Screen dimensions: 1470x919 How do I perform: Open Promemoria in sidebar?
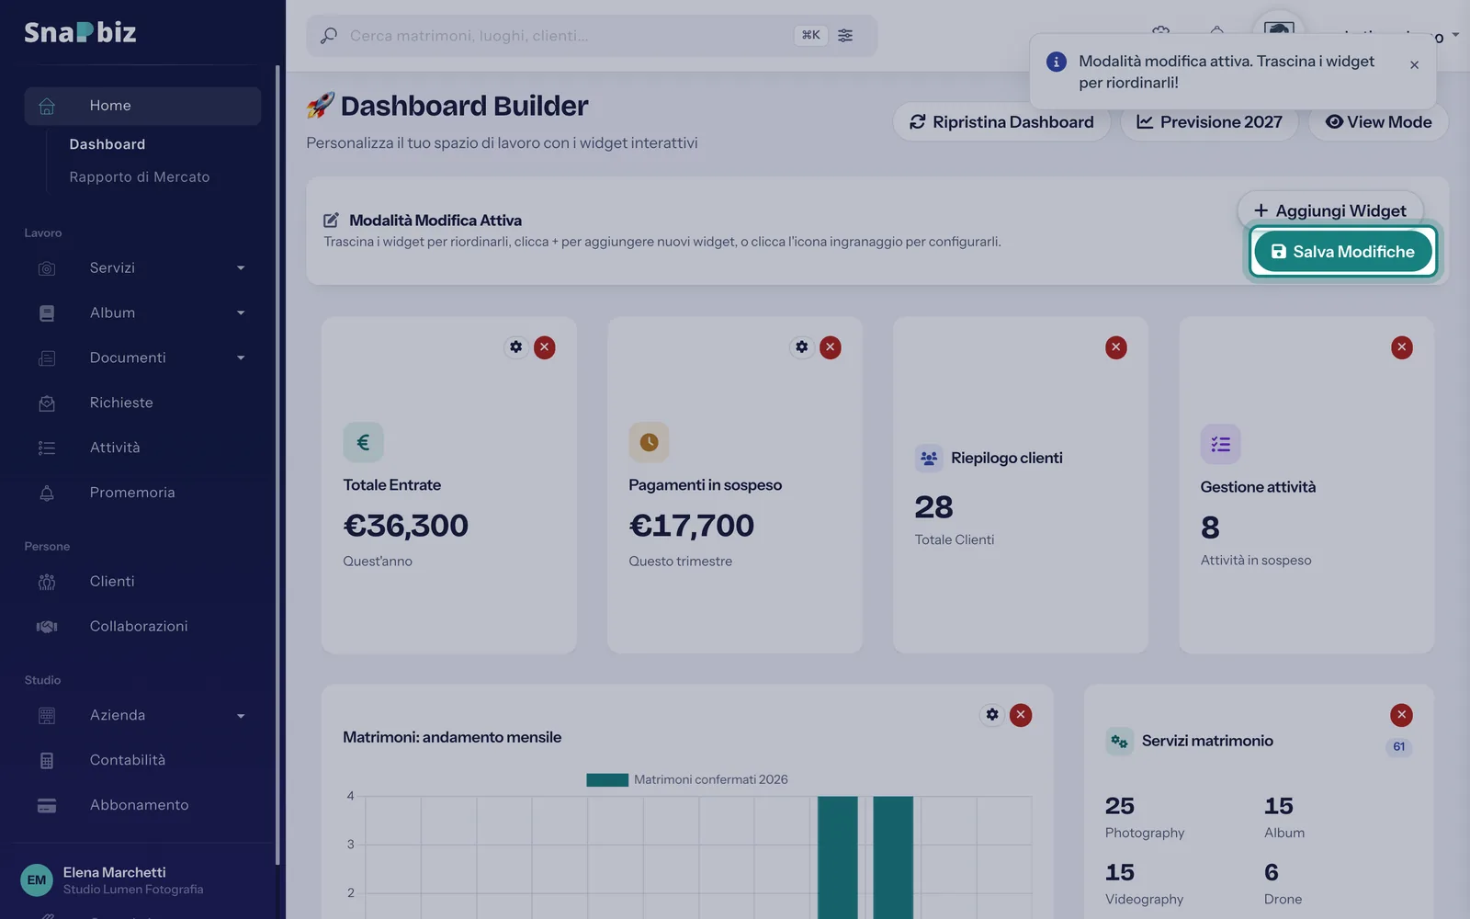pyautogui.click(x=142, y=494)
